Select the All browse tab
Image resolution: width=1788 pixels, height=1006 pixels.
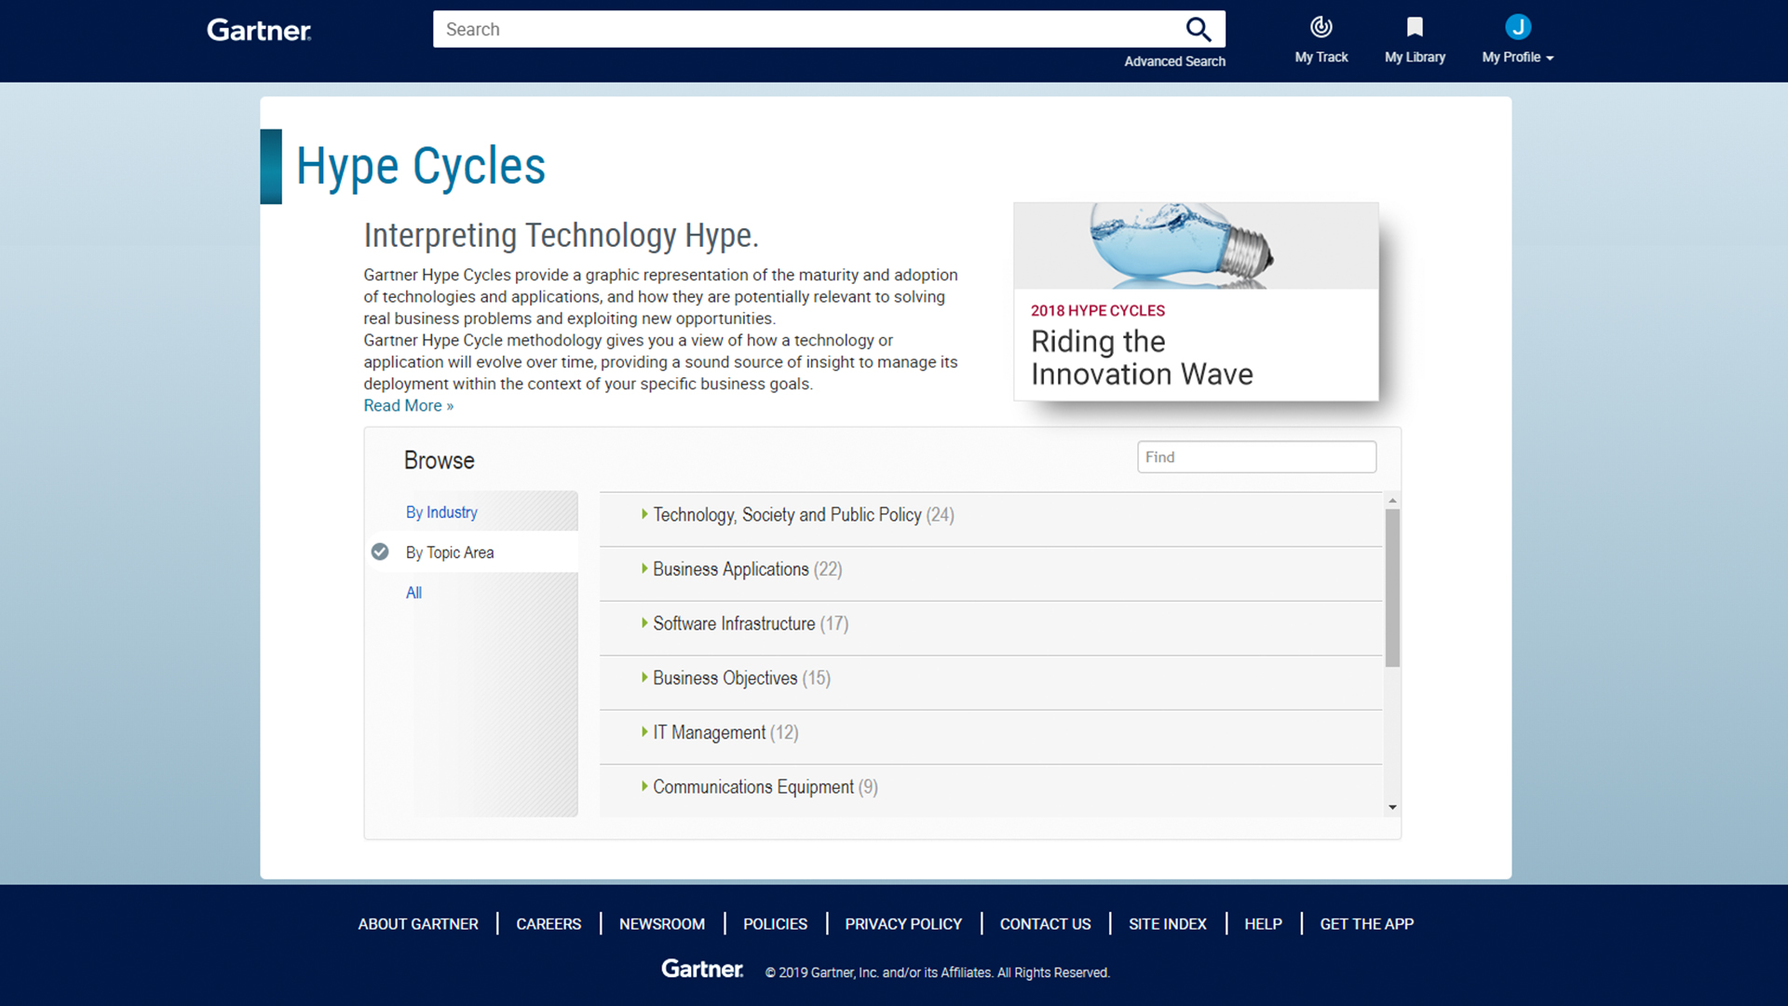[x=413, y=592]
